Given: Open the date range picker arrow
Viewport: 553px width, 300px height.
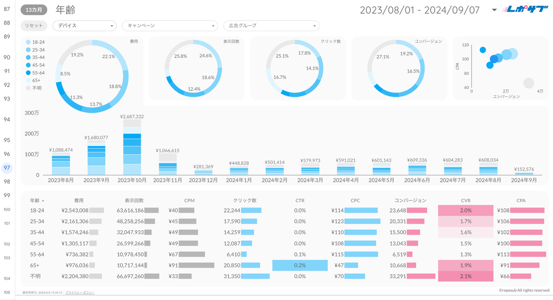Looking at the screenshot, I should [x=494, y=10].
